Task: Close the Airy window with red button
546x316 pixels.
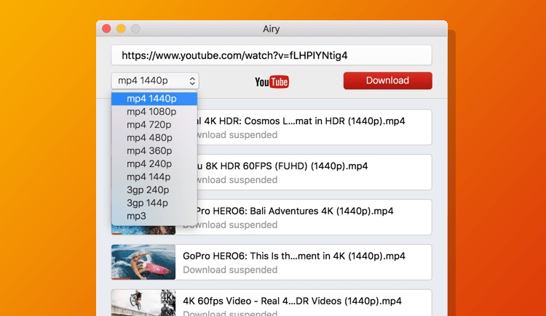Action: point(106,28)
